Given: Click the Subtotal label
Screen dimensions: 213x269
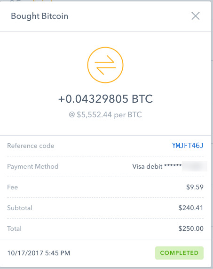Looking at the screenshot, I should click(20, 208).
